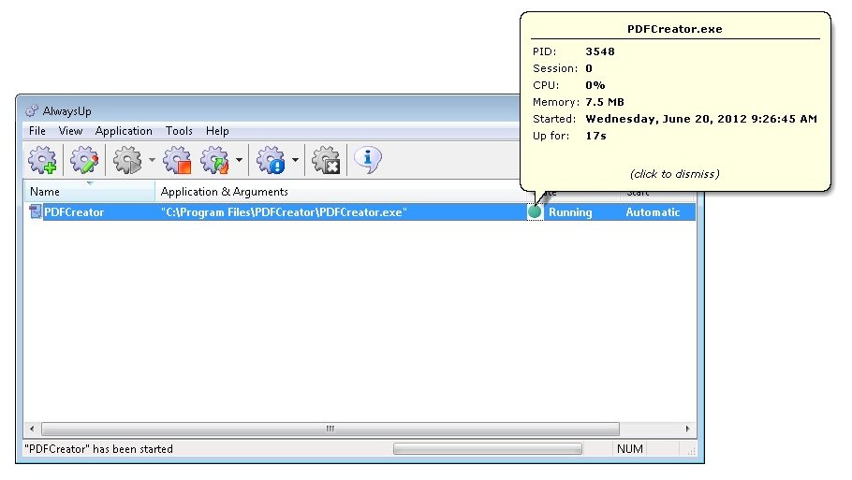Open the Start Application dropdown arrow
Image resolution: width=852 pixels, height=480 pixels.
click(x=152, y=160)
